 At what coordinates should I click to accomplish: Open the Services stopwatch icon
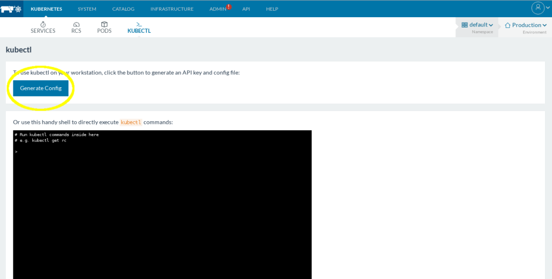pyautogui.click(x=43, y=24)
